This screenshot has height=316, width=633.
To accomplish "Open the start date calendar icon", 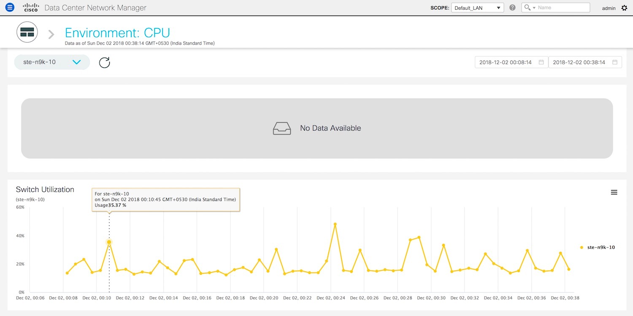I will pyautogui.click(x=541, y=62).
